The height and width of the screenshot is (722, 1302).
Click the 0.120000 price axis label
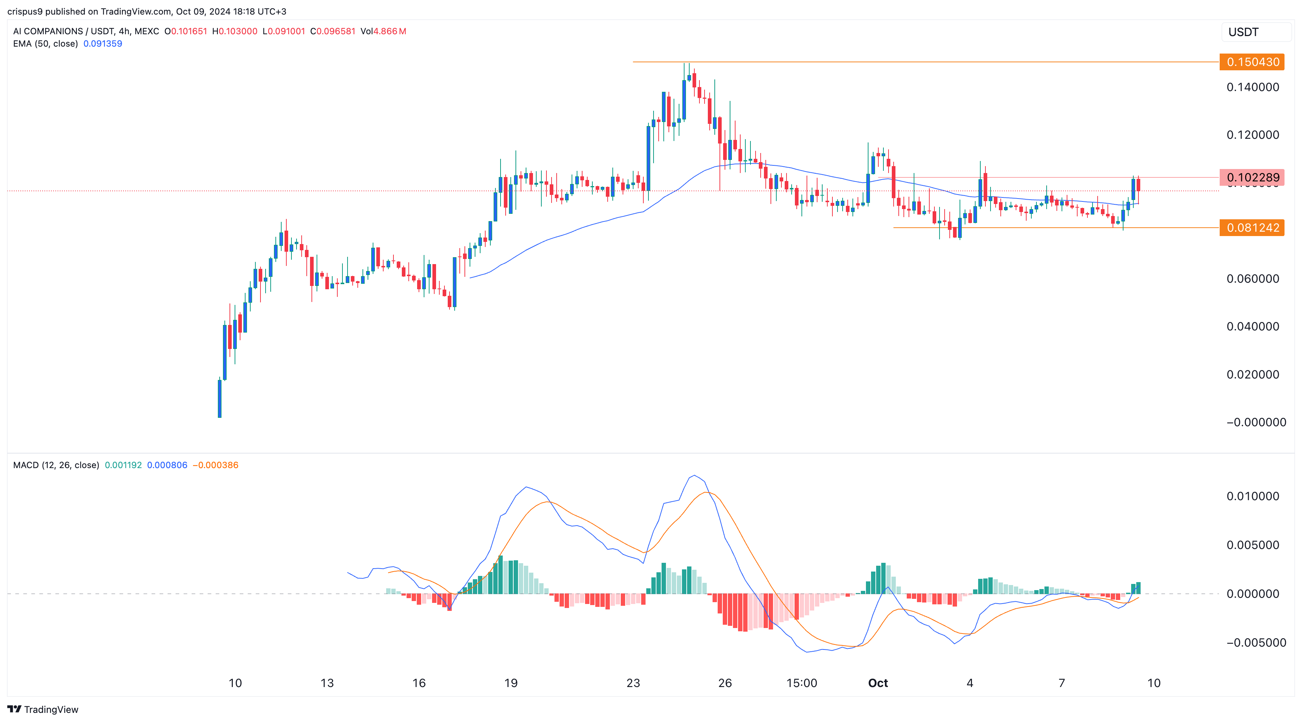(x=1253, y=135)
